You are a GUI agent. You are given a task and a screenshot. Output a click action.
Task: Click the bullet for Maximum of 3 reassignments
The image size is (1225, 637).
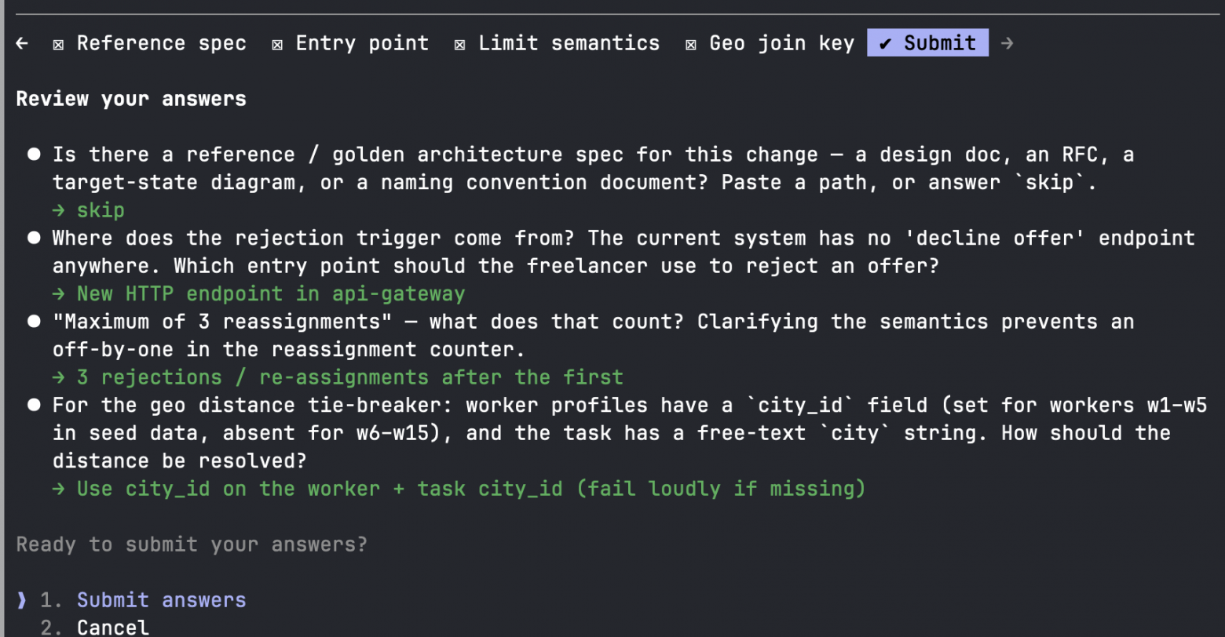[x=34, y=322]
